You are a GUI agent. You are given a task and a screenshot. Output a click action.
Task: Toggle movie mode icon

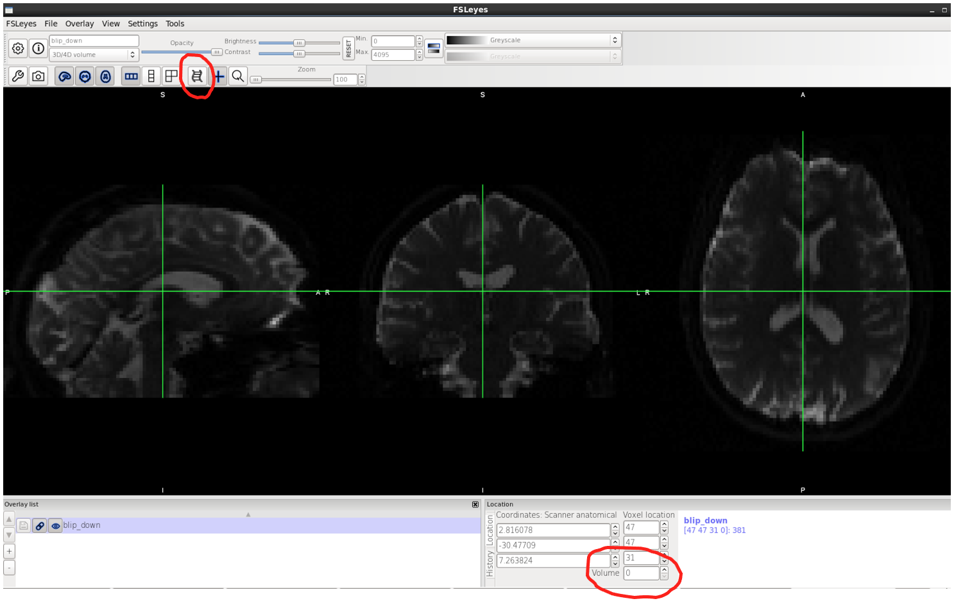pos(197,76)
